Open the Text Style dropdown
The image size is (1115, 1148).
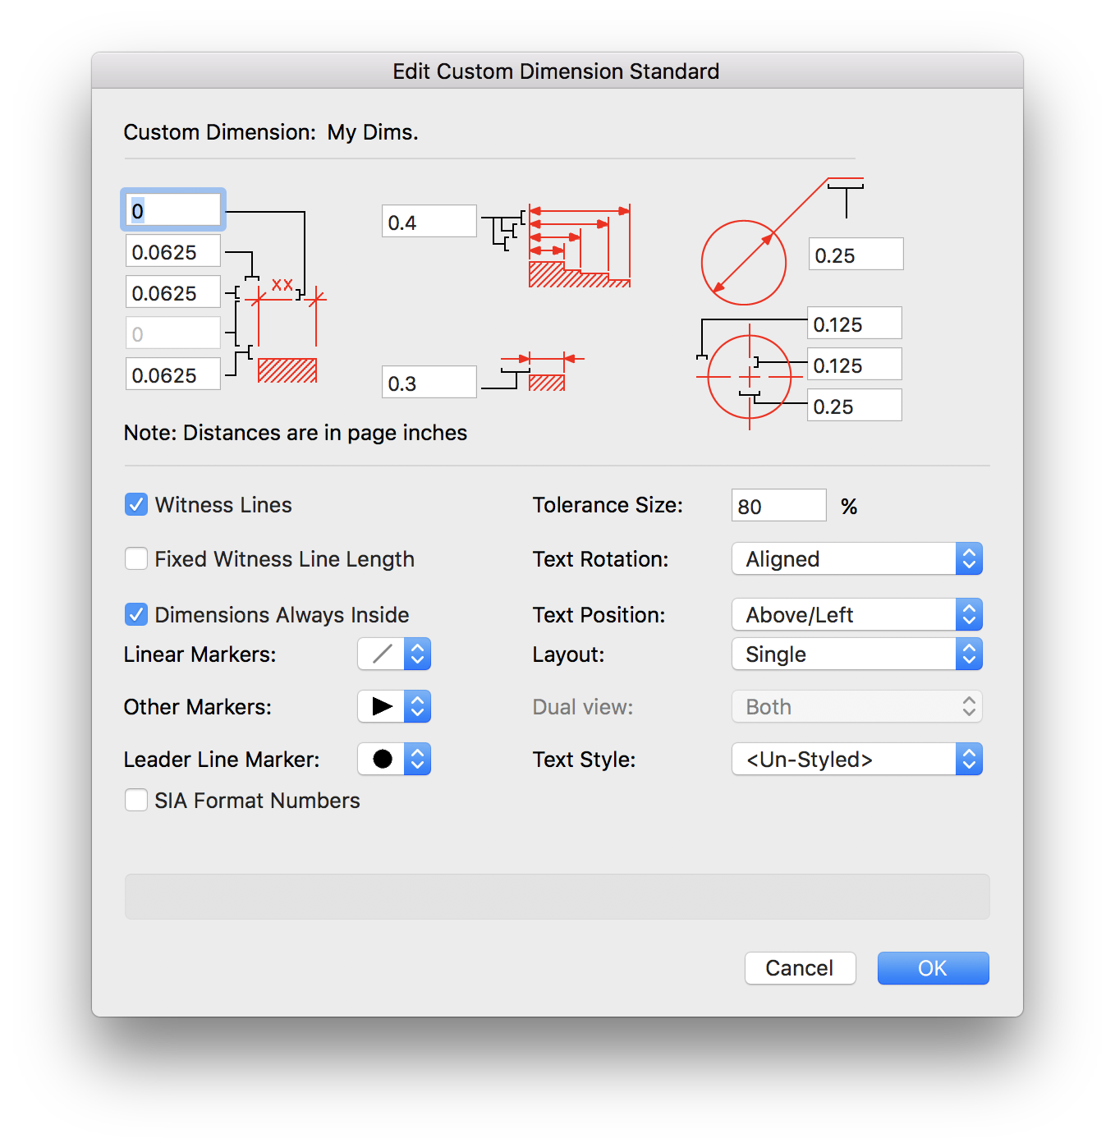(x=856, y=759)
